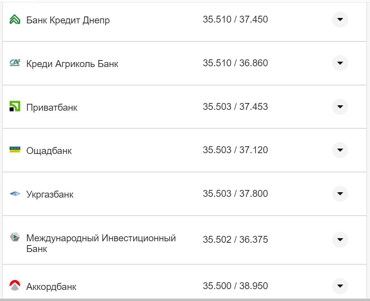
Task: Click Приватбанк rate 35.503 / 37.453
Action: tap(236, 107)
